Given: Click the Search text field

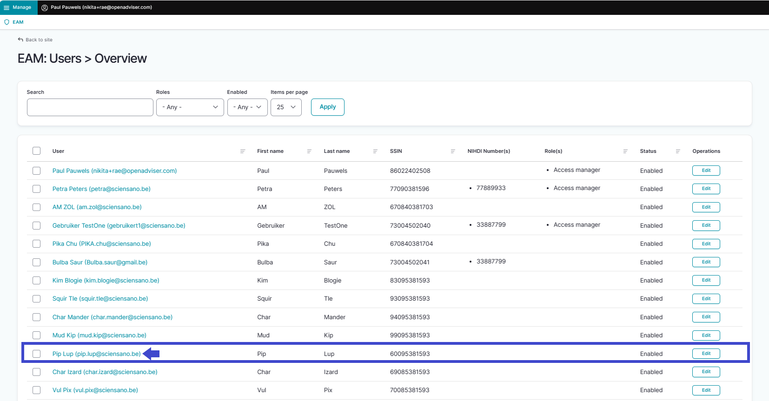Looking at the screenshot, I should coord(90,107).
